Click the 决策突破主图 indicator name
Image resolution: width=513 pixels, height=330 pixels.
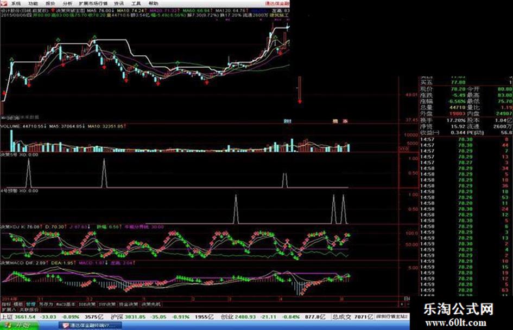coord(71,11)
